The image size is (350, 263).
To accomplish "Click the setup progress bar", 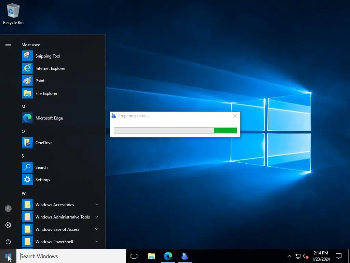I will 175,130.
